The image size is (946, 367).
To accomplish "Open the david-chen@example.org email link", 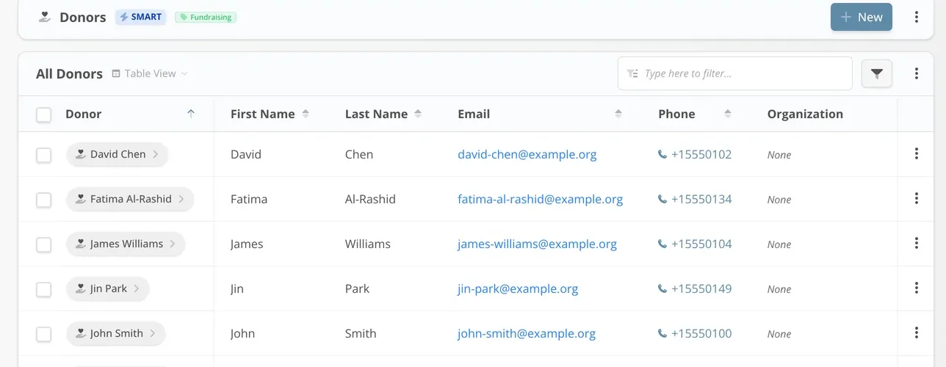I will (x=527, y=154).
